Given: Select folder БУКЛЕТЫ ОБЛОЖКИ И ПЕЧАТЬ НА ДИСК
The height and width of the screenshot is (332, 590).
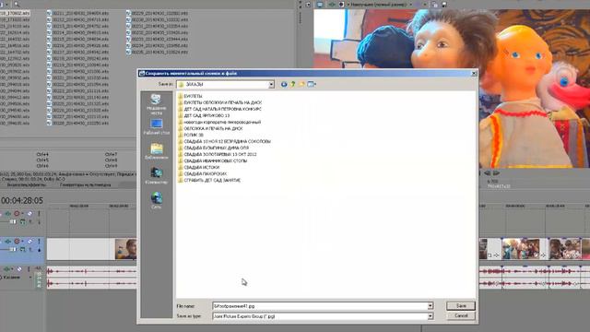Looking at the screenshot, I should pyautogui.click(x=219, y=102).
